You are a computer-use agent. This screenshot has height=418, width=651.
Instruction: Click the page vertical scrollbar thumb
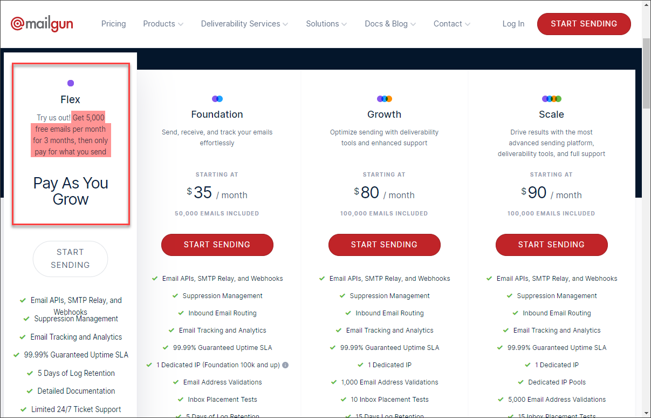(646, 72)
